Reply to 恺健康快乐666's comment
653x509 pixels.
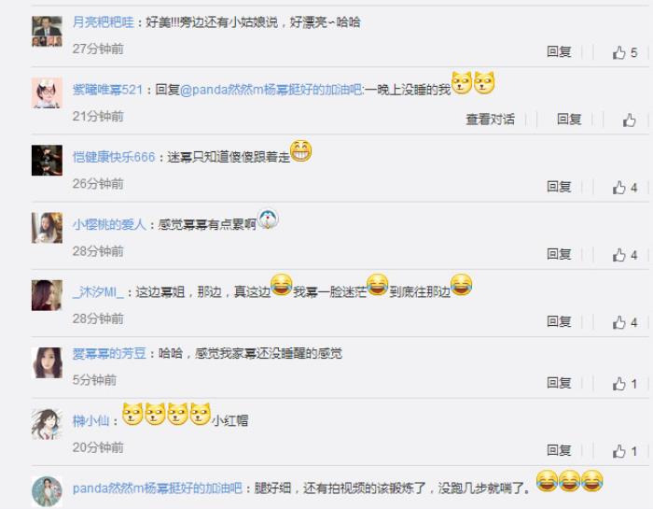559,187
